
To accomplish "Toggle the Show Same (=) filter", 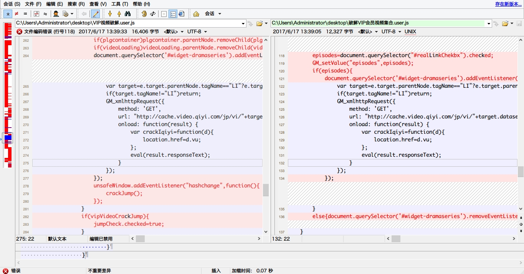I will (x=25, y=14).
